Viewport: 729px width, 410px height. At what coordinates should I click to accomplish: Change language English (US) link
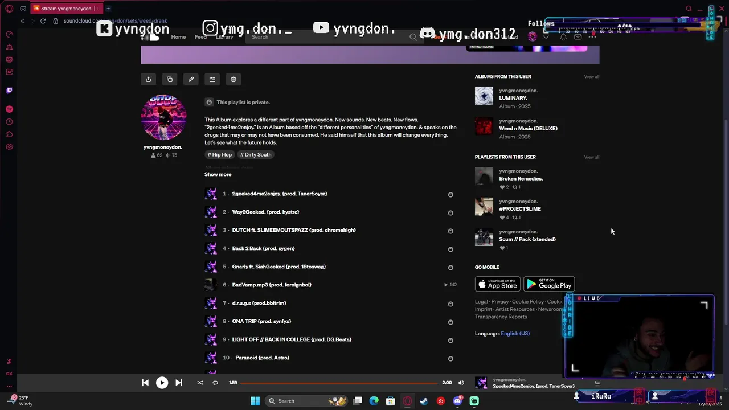coord(515,333)
